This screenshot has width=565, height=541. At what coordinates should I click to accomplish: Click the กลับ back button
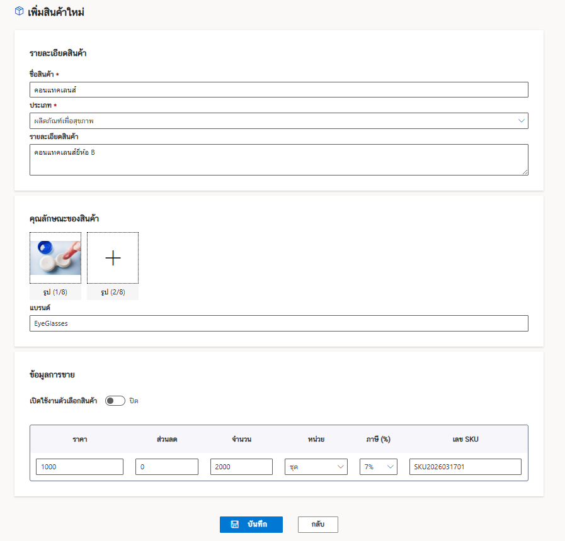tap(318, 525)
